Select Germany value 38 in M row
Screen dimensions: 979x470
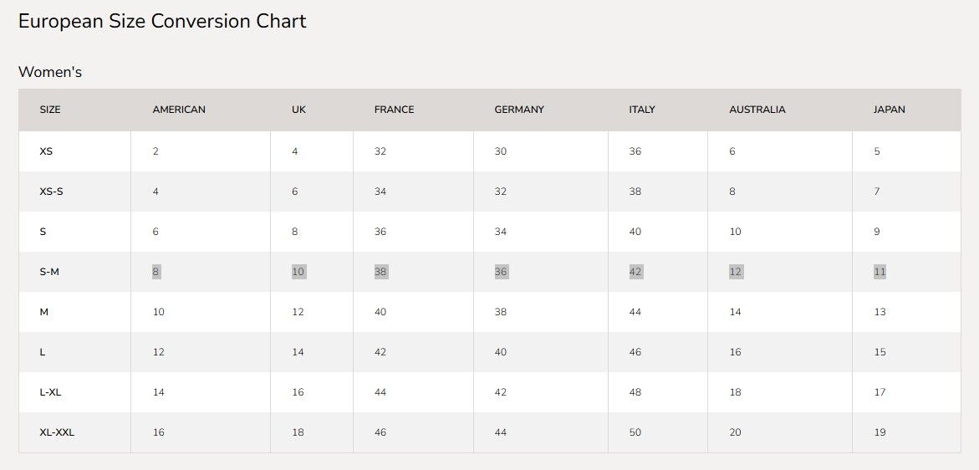click(x=501, y=312)
